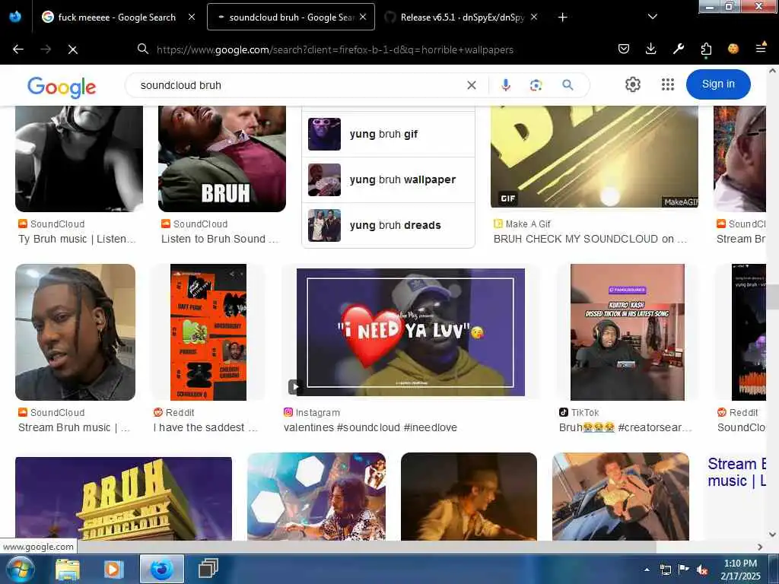This screenshot has height=584, width=779.
Task: Open Google quick settings gear
Action: point(632,84)
